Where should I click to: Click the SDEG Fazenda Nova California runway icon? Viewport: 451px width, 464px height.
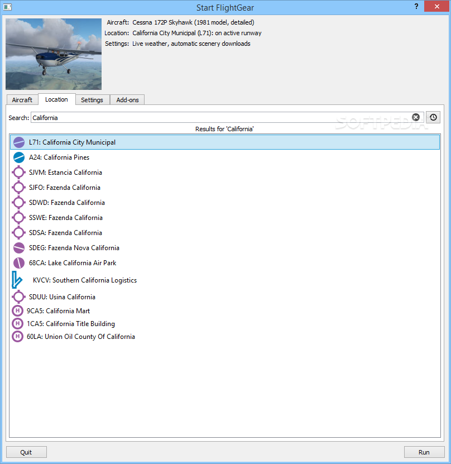[19, 248]
